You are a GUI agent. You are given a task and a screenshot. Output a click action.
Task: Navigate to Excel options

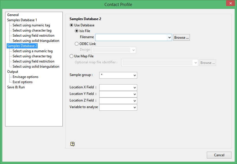pos(22,82)
